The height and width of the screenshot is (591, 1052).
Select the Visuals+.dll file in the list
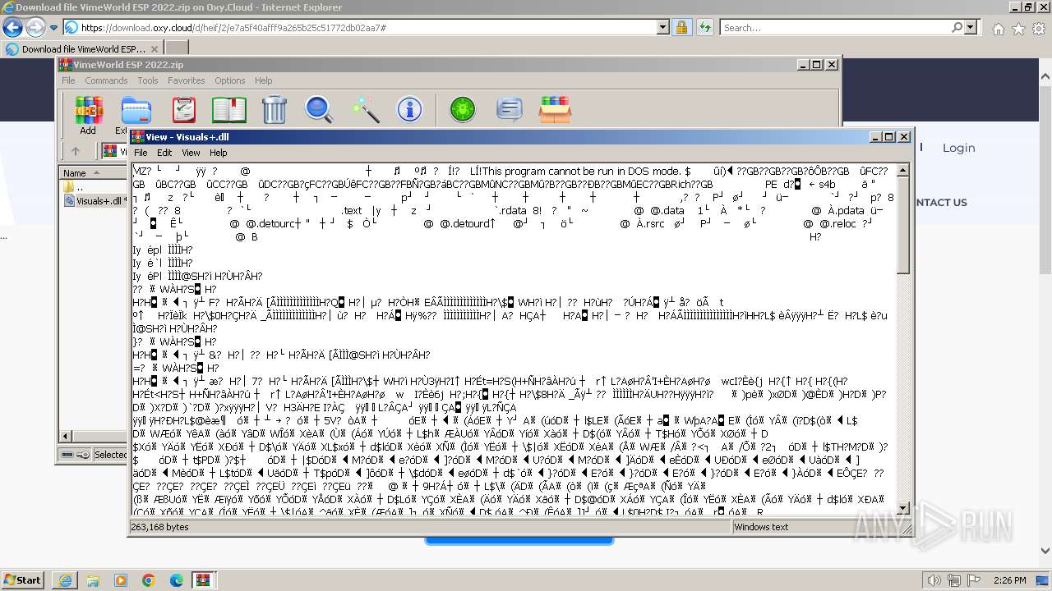click(x=97, y=201)
